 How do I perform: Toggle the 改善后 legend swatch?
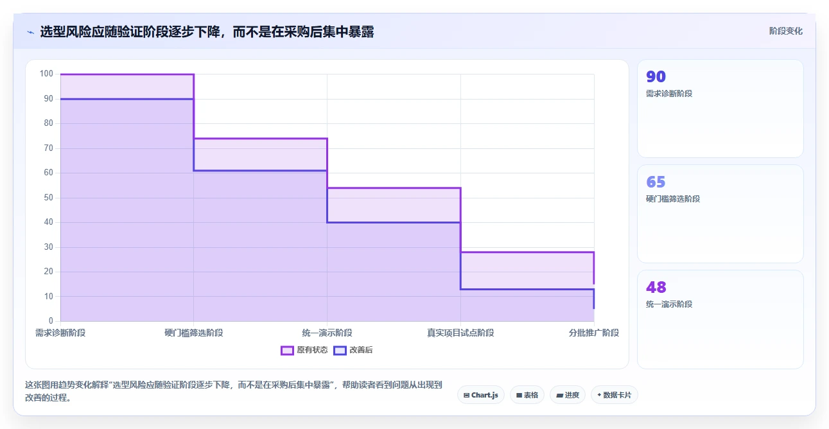[x=340, y=350]
